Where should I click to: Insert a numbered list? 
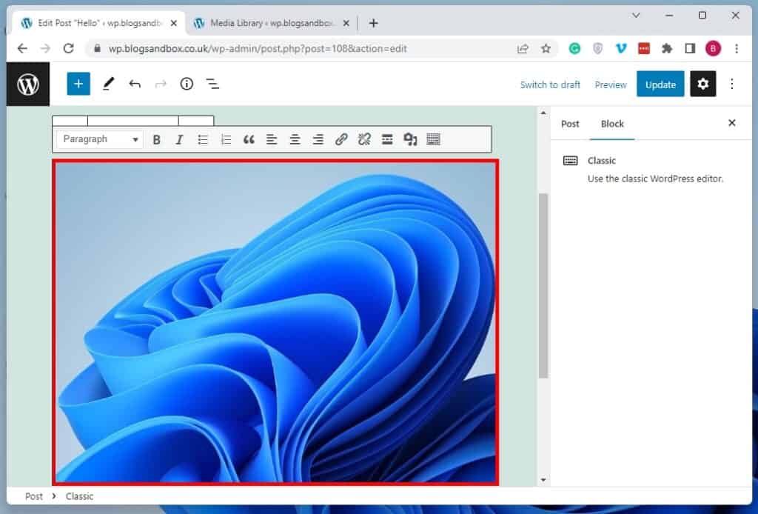226,140
